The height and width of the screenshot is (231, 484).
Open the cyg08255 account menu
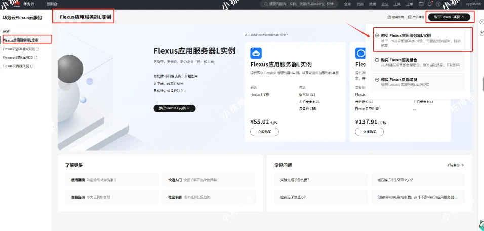click(473, 4)
